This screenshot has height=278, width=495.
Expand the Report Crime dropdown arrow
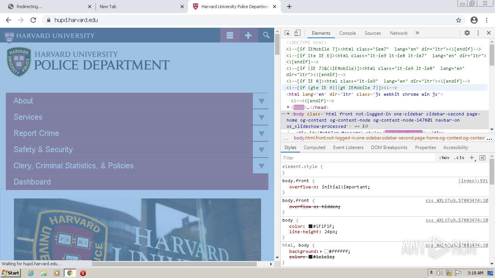(x=261, y=134)
